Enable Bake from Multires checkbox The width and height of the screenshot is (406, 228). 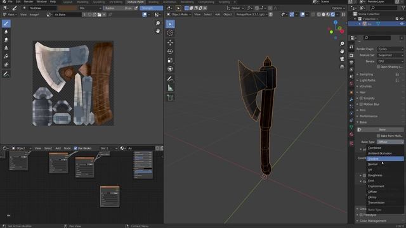[378, 136]
